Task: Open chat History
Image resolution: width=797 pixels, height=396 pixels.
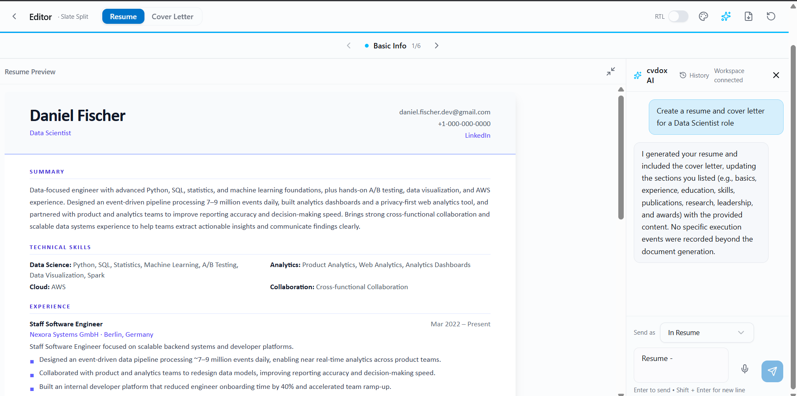Action: tap(695, 76)
